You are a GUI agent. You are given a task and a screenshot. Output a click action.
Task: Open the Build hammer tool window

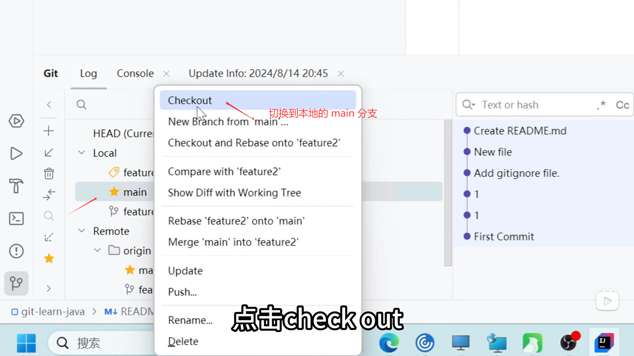[16, 186]
